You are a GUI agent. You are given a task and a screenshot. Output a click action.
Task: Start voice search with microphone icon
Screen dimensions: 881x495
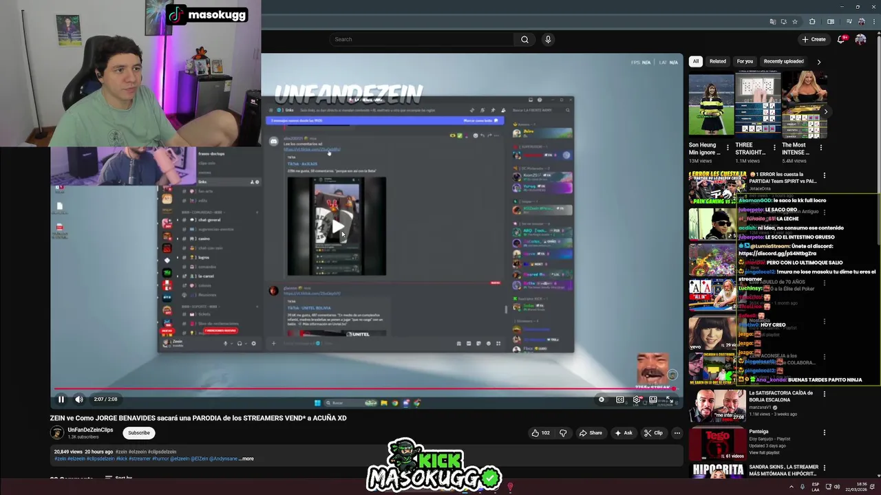548,39
